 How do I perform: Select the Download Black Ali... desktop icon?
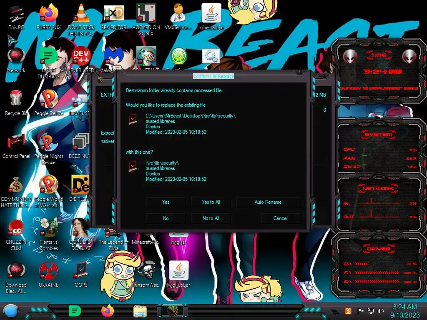16,278
